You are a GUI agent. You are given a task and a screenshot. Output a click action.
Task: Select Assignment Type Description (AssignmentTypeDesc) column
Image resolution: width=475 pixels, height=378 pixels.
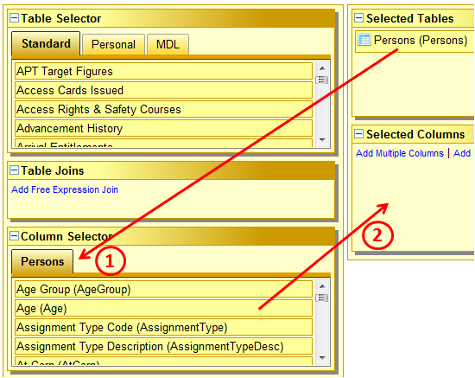163,346
